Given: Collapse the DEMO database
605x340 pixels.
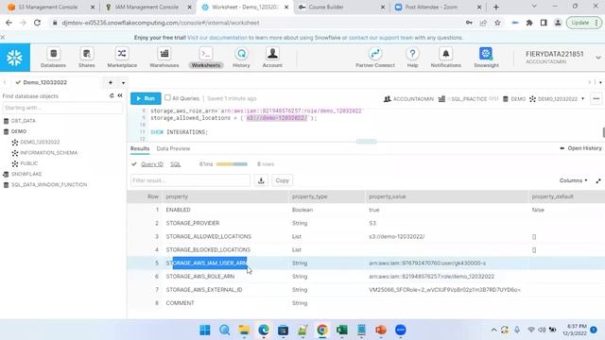Looking at the screenshot, I should click(19, 131).
